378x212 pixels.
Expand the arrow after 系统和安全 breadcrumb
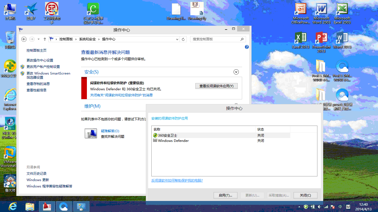tap(99, 39)
